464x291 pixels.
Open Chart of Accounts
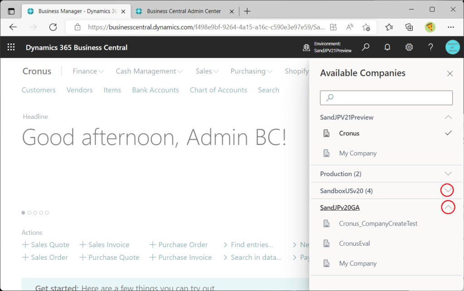pyautogui.click(x=218, y=90)
